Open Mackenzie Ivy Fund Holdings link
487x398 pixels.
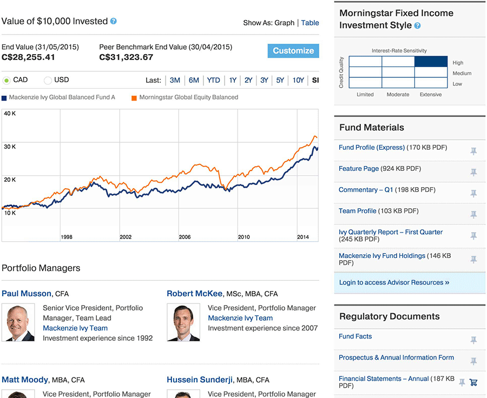pos(382,255)
